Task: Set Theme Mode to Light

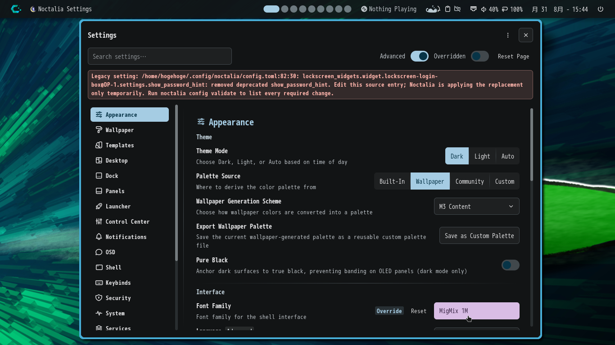Action: pos(482,156)
